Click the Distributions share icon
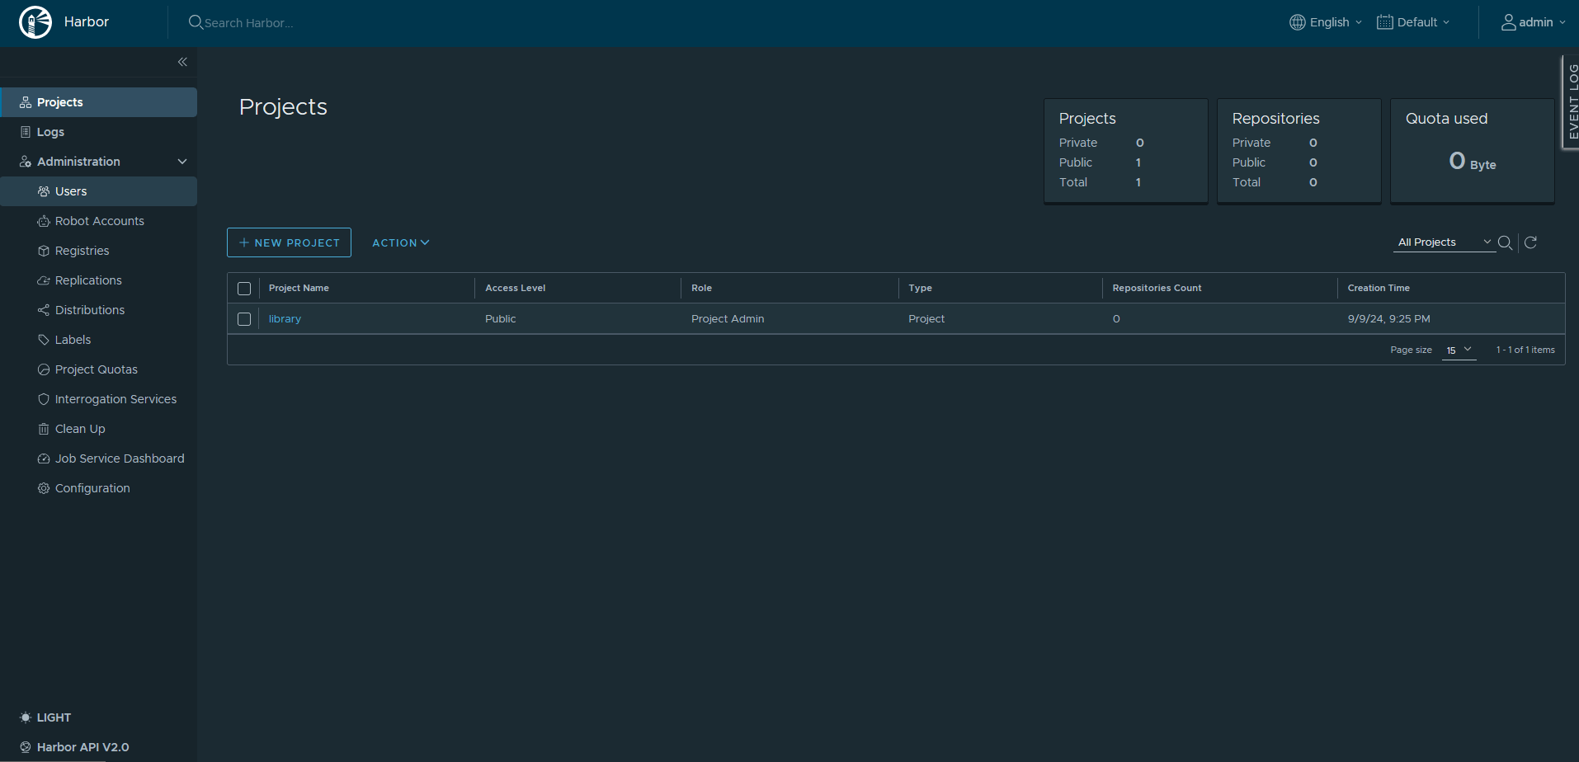 (44, 310)
